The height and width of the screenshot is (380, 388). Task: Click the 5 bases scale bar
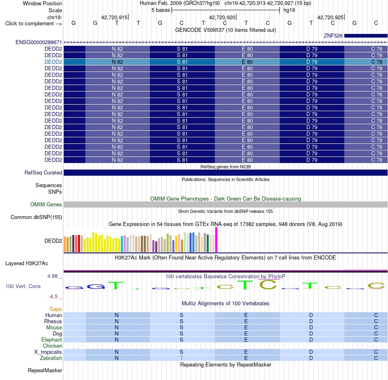225,10
